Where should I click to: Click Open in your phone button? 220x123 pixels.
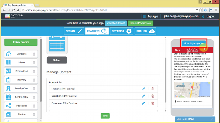(x=194, y=43)
